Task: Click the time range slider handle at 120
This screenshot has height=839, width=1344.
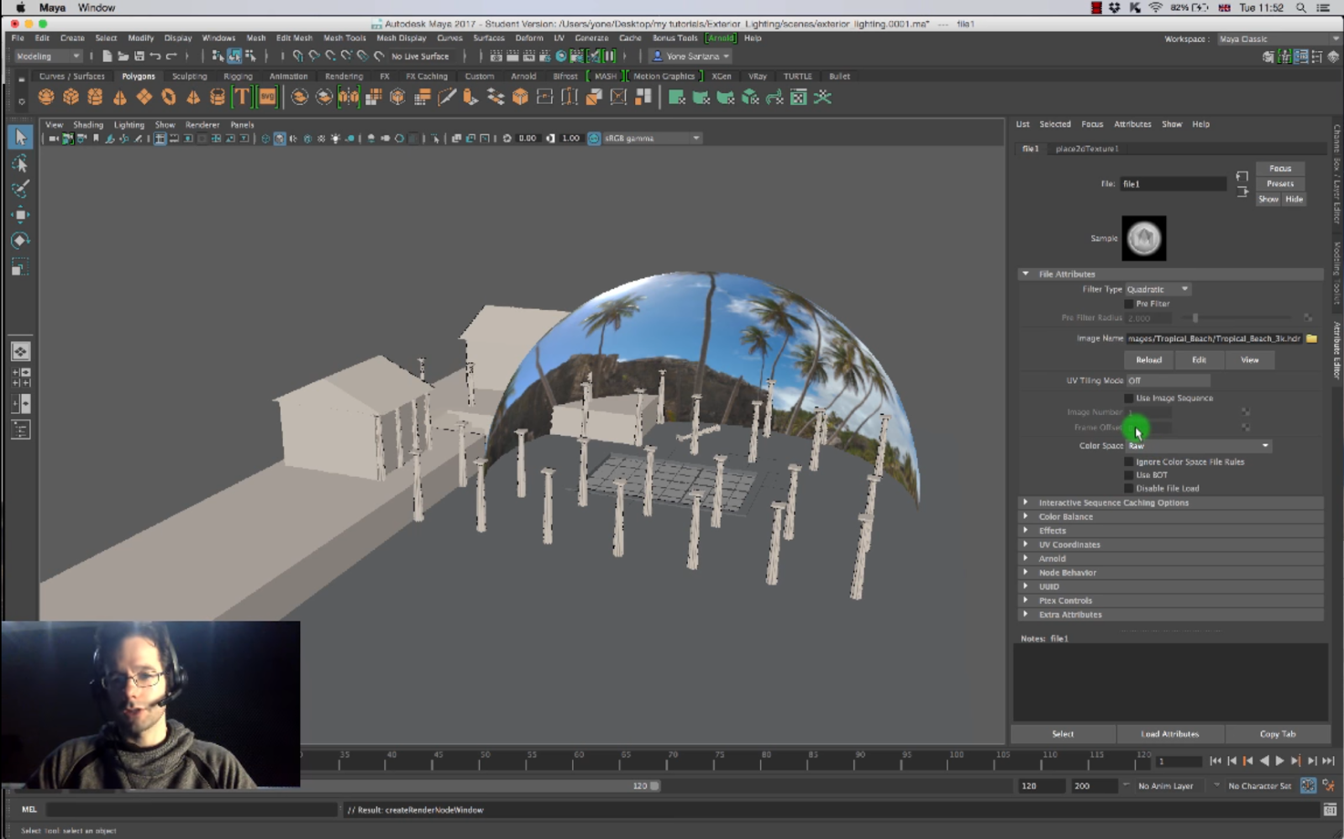Action: click(654, 786)
